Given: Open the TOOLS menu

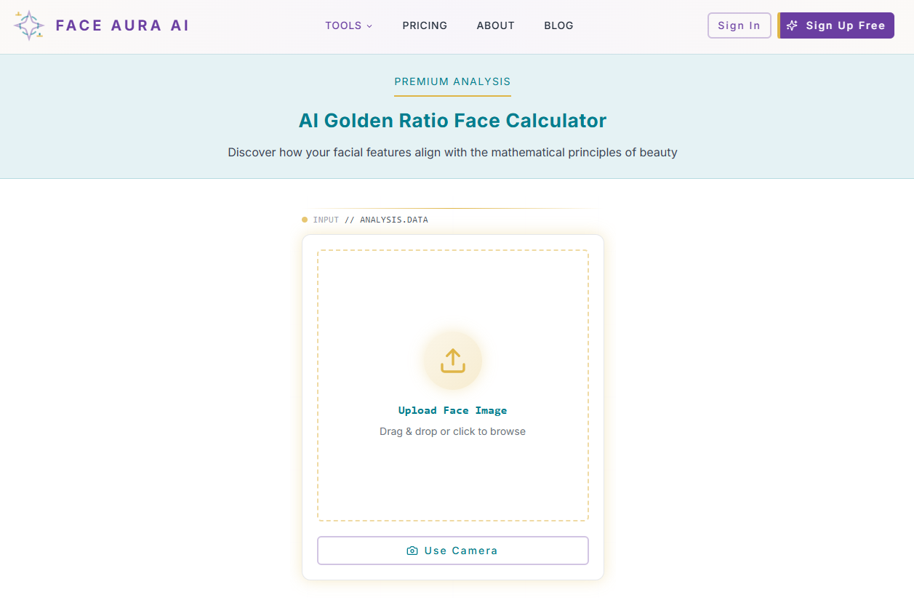Looking at the screenshot, I should pyautogui.click(x=349, y=25).
